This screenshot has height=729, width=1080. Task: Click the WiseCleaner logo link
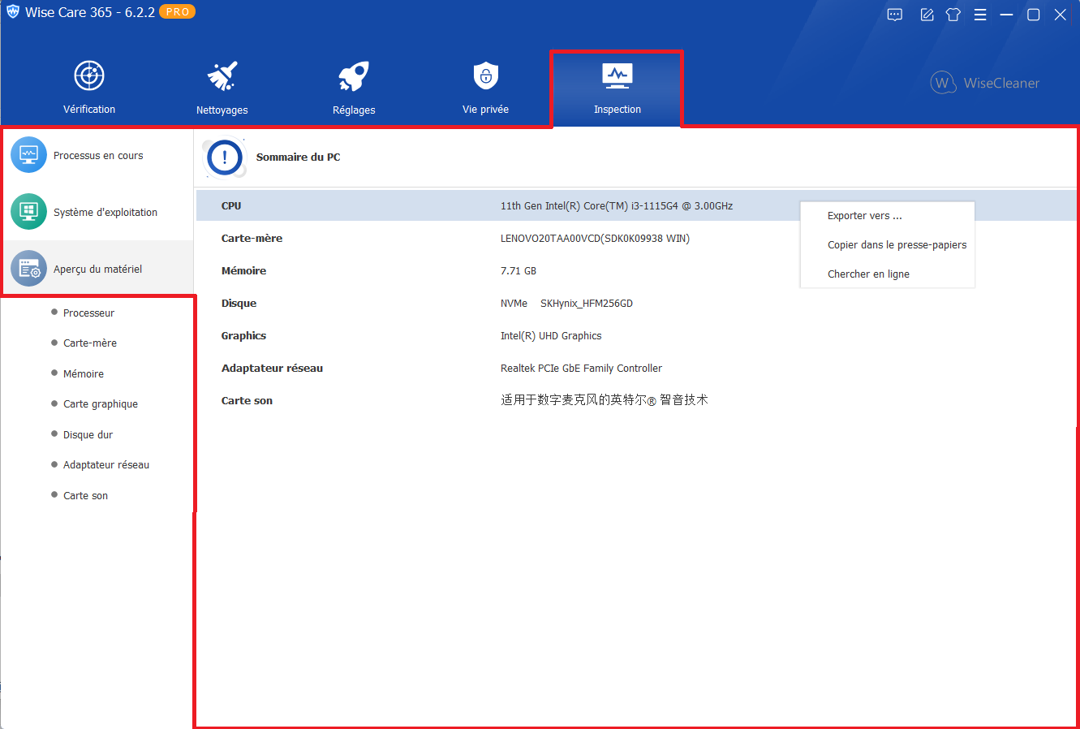click(985, 83)
